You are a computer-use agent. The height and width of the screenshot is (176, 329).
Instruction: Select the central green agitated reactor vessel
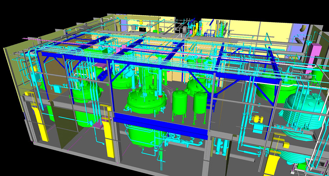[x=147, y=101]
